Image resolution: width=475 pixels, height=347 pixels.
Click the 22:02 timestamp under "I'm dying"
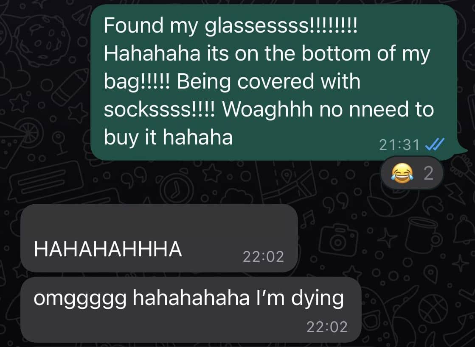coord(327,327)
